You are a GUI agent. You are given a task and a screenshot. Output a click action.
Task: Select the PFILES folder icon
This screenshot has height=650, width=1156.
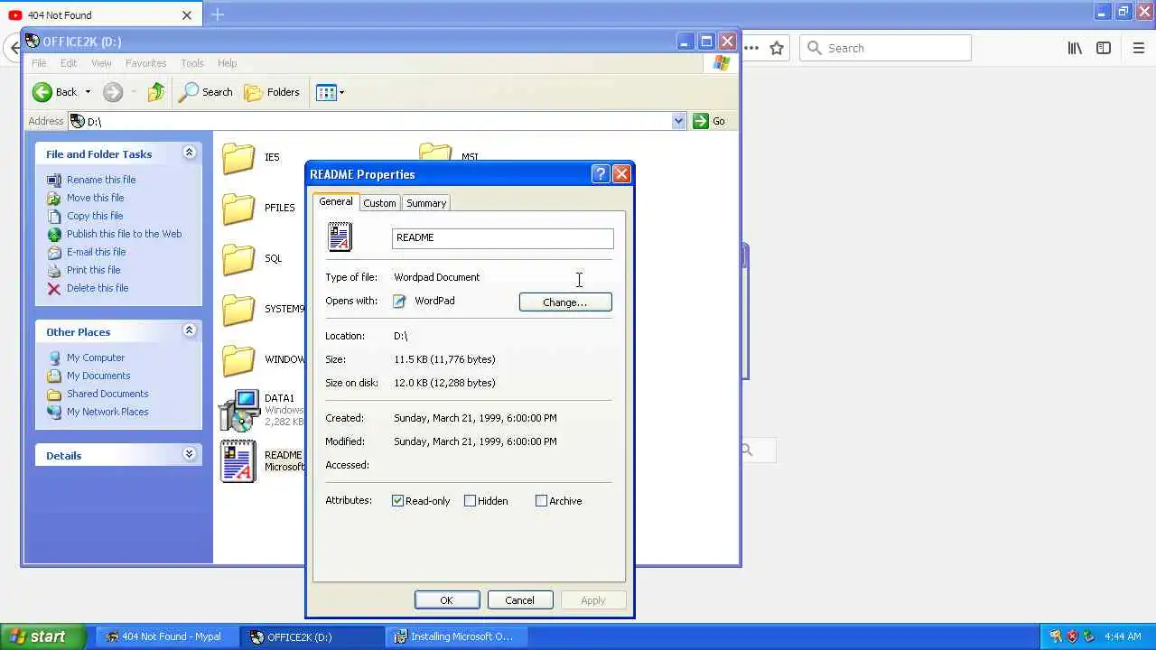pyautogui.click(x=238, y=209)
